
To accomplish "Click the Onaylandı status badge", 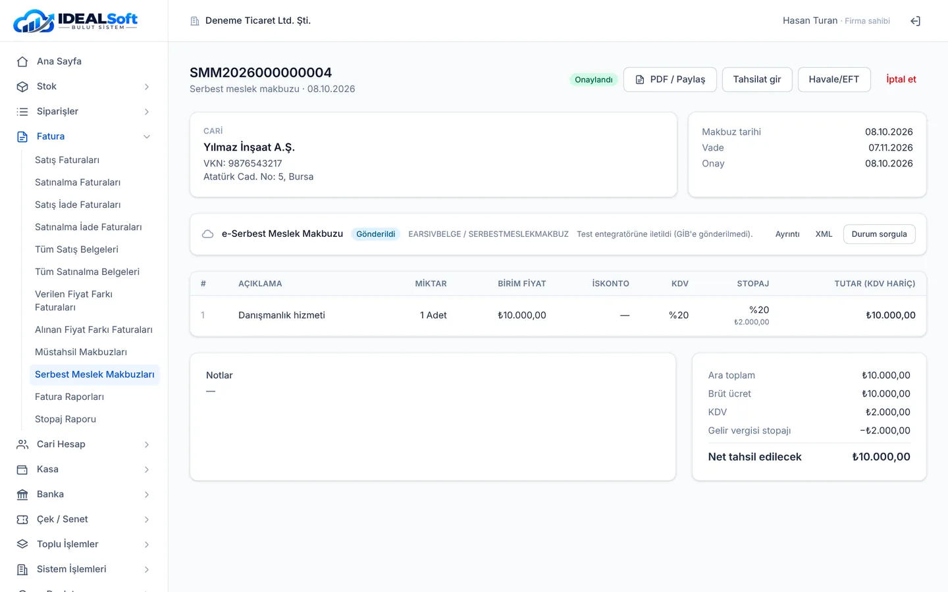I will coord(594,80).
